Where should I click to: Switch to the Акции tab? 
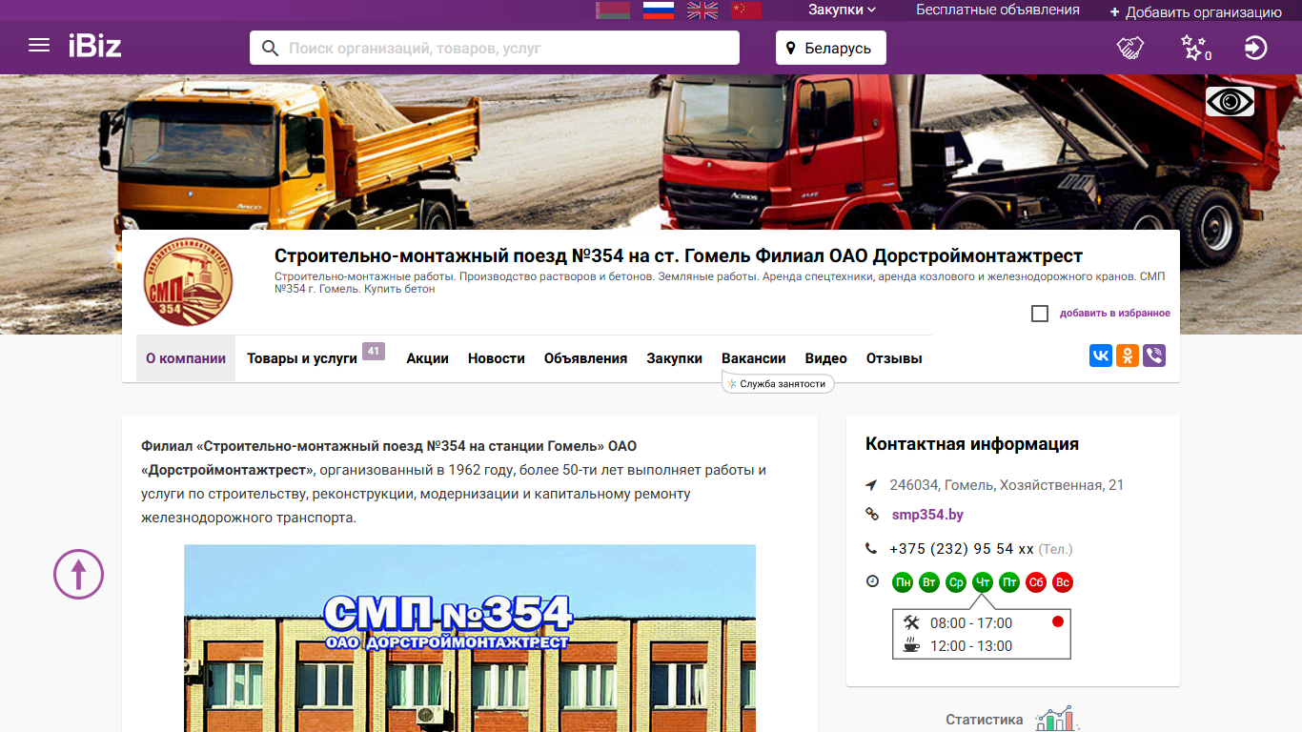click(427, 358)
